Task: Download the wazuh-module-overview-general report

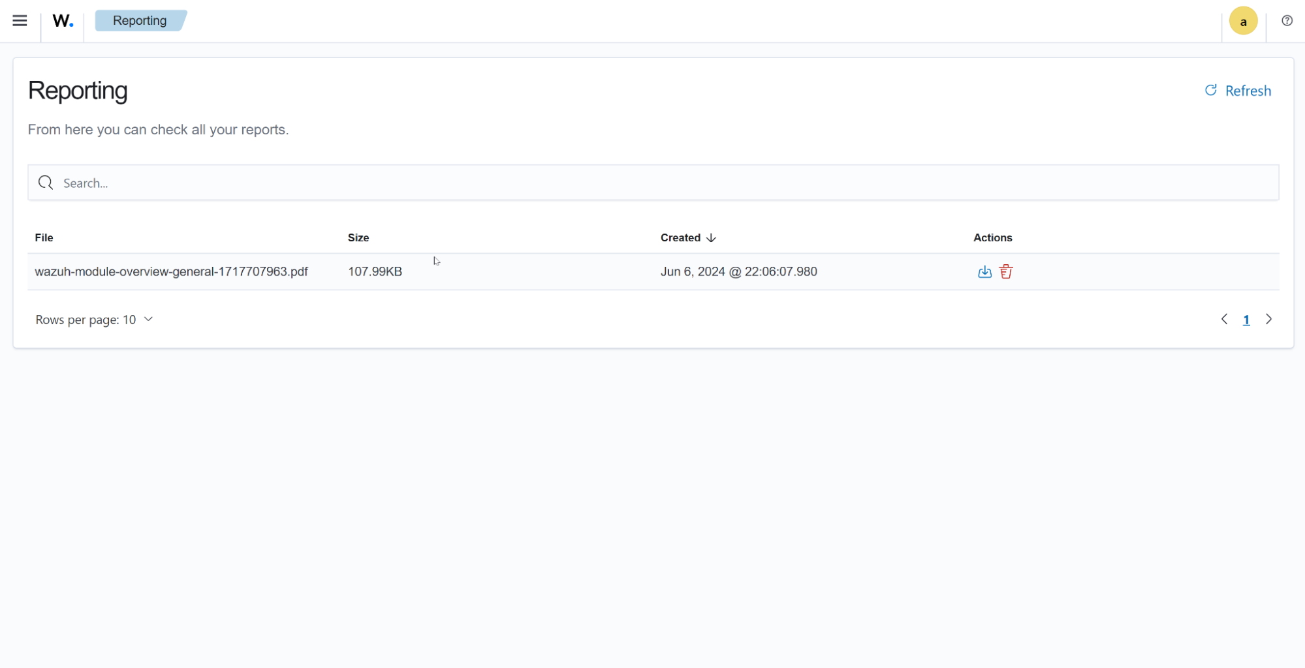Action: (x=984, y=271)
